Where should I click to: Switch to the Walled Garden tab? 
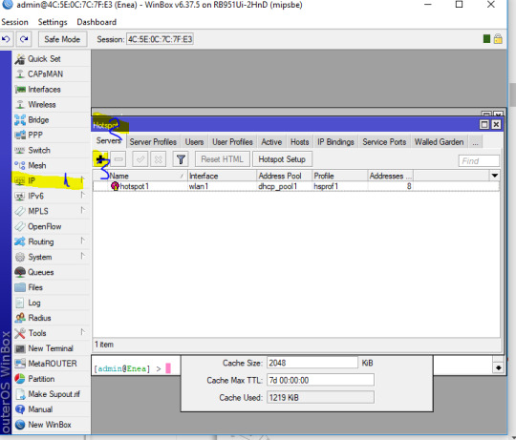439,142
